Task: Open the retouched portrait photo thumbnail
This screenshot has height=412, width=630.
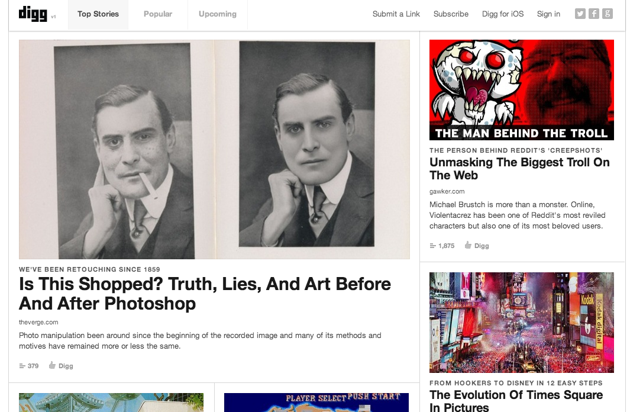Action: [214, 149]
